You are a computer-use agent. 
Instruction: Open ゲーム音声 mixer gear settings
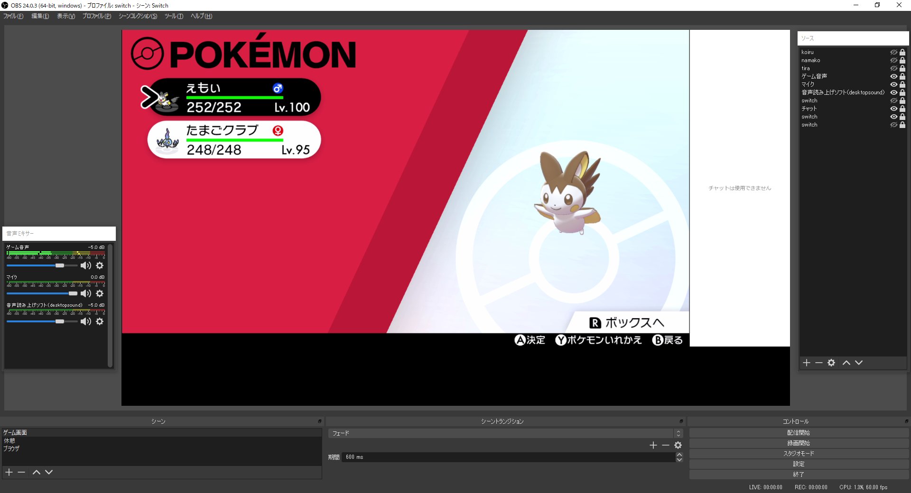(100, 265)
